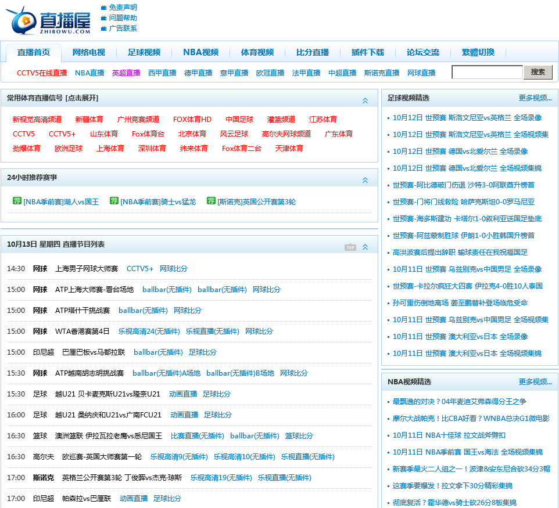
Task: Open the 广告联系 link
Action: (123, 28)
